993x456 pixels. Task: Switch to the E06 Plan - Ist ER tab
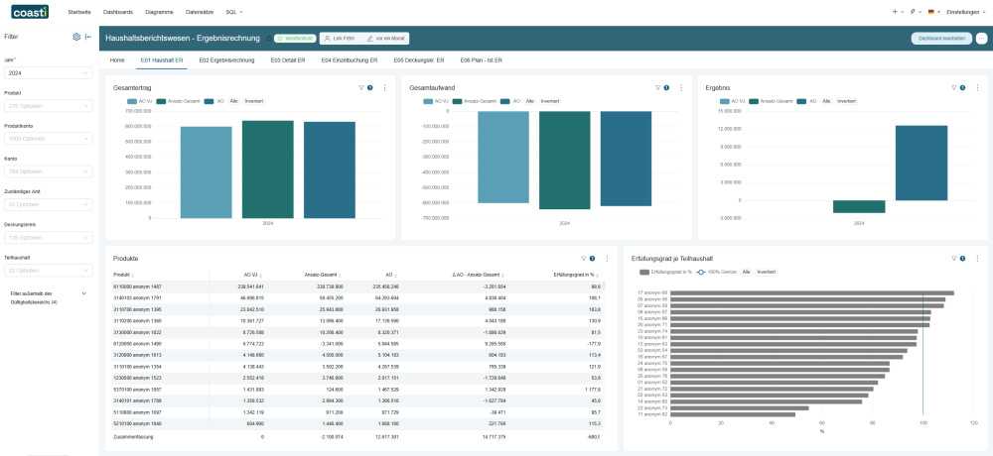click(x=482, y=60)
